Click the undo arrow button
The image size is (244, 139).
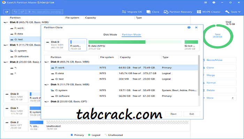(x=15, y=12)
